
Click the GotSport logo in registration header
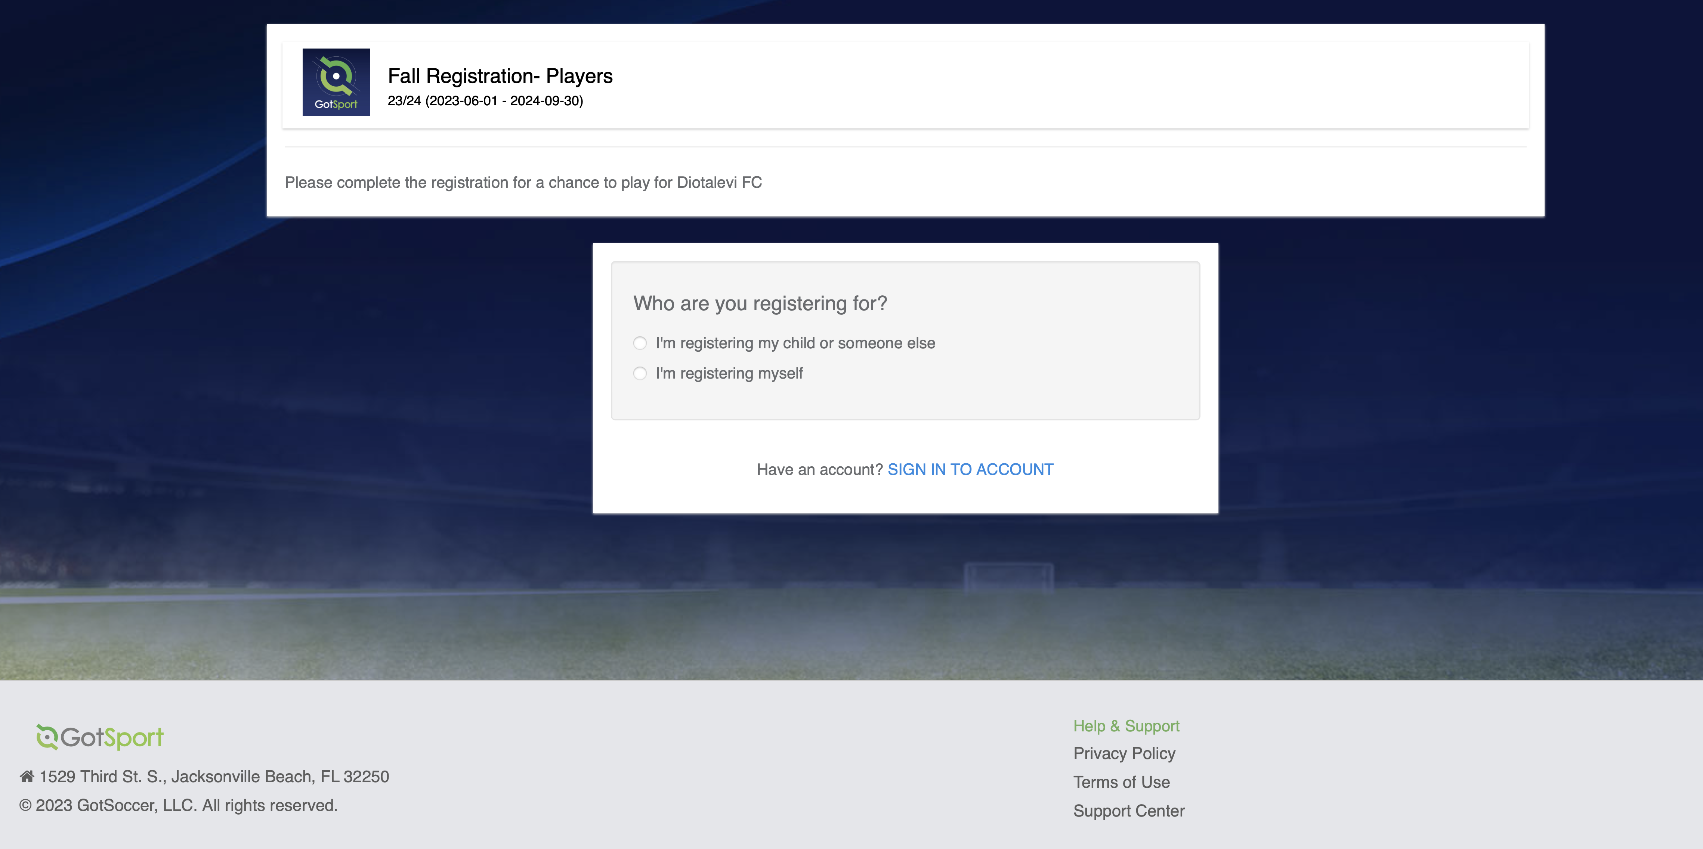(x=336, y=82)
